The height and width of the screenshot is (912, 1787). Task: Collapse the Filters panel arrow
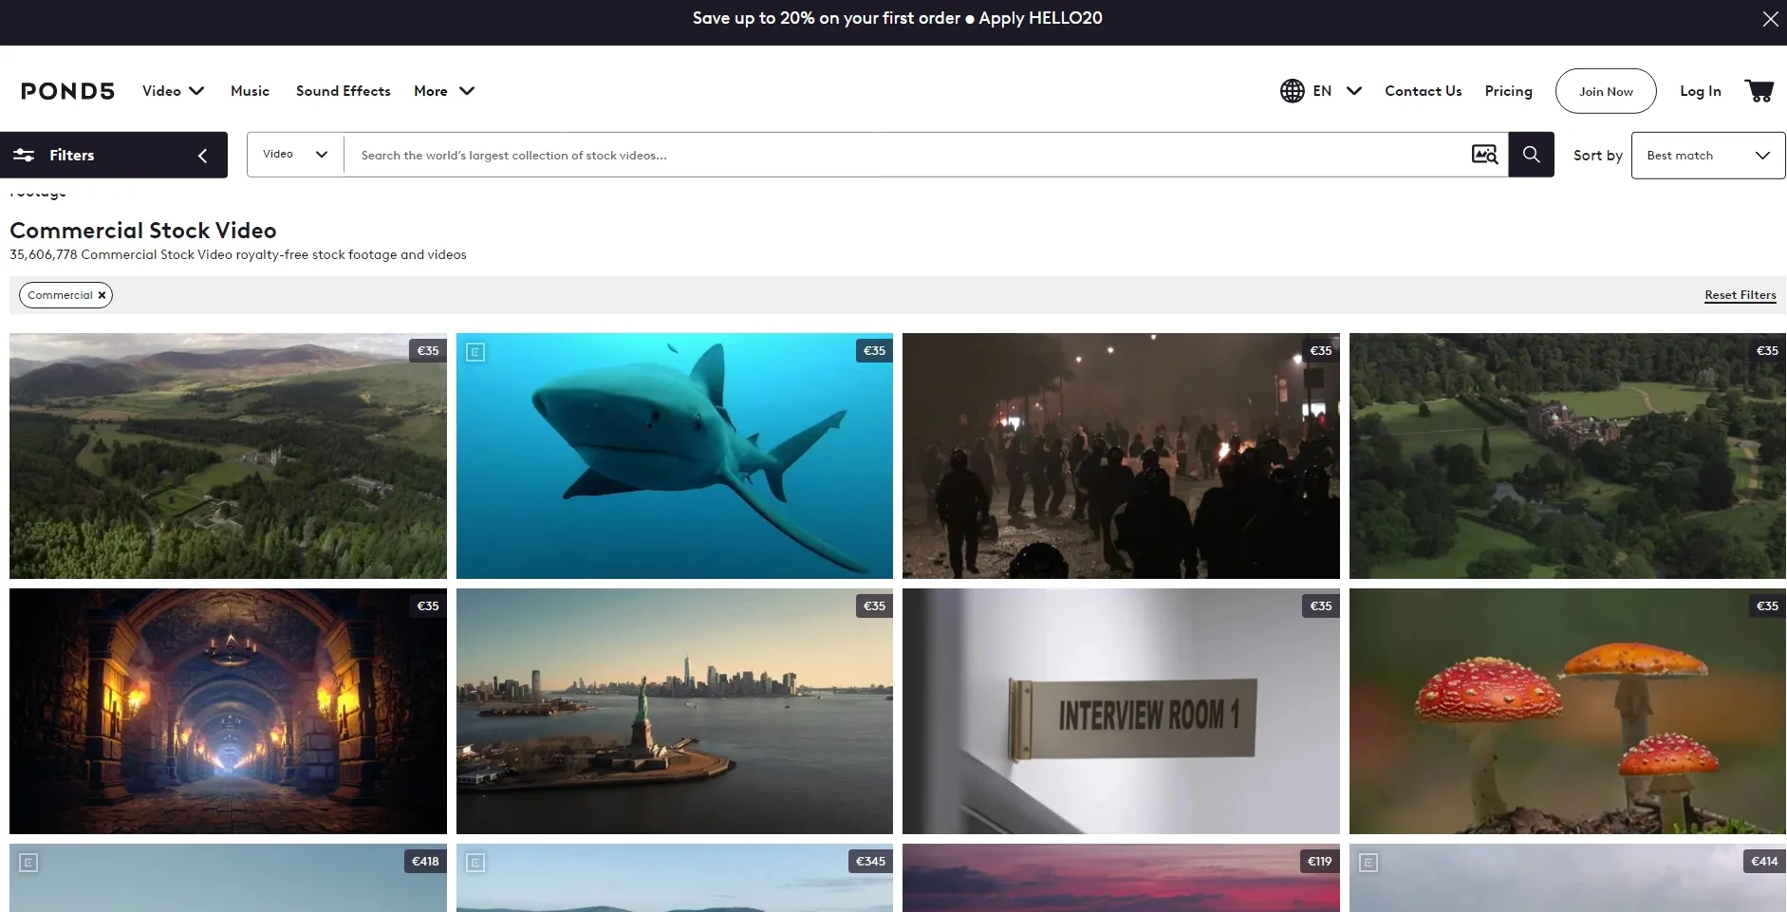(202, 156)
